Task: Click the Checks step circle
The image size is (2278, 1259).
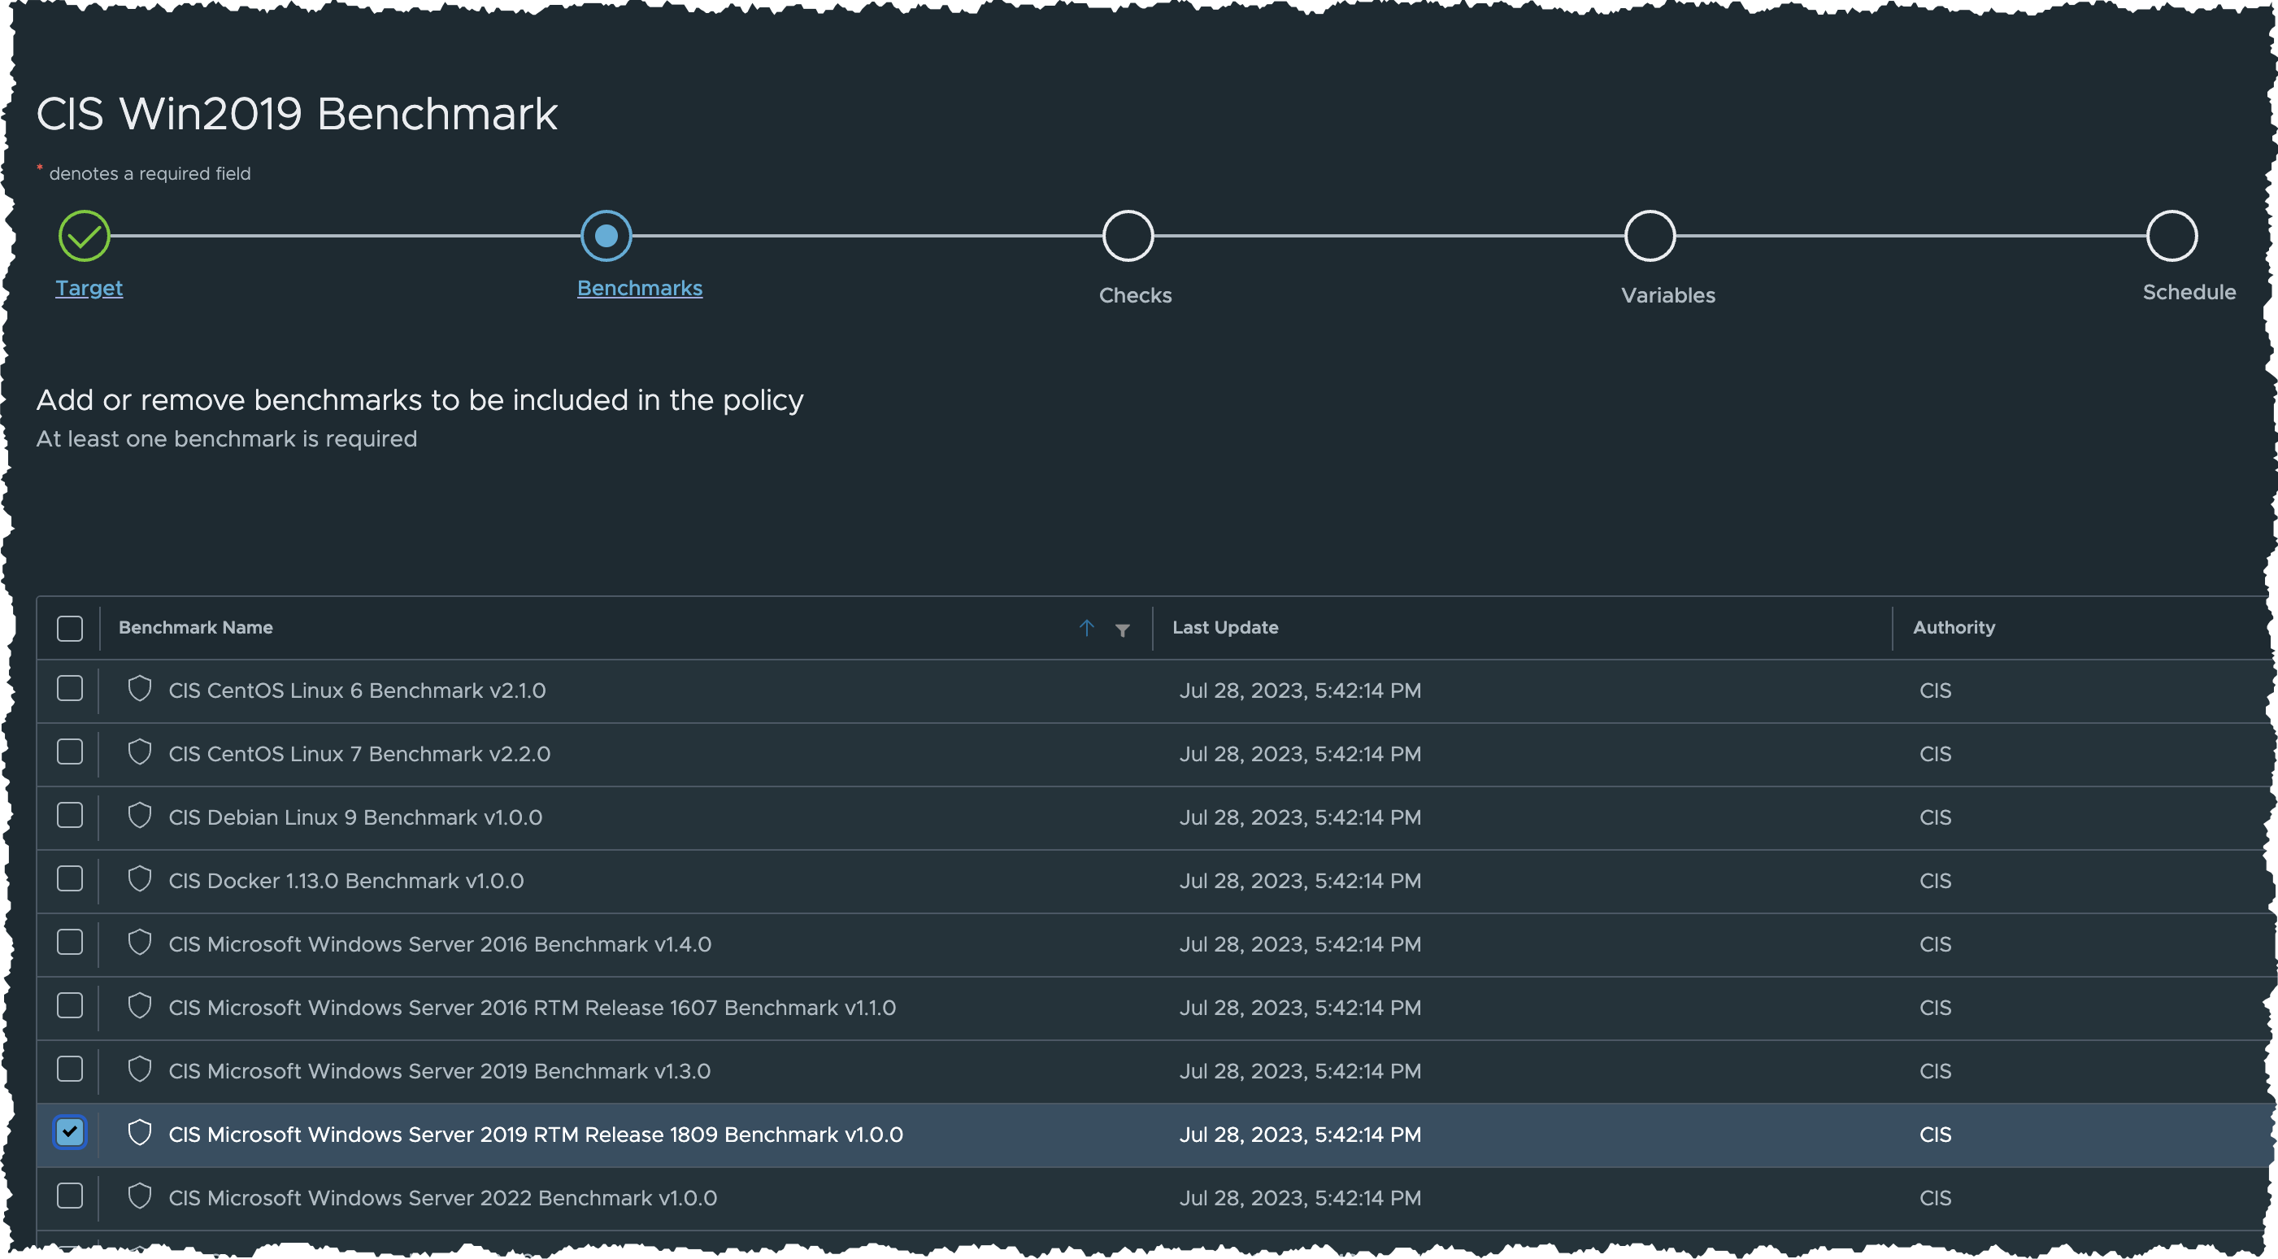Action: (x=1128, y=236)
